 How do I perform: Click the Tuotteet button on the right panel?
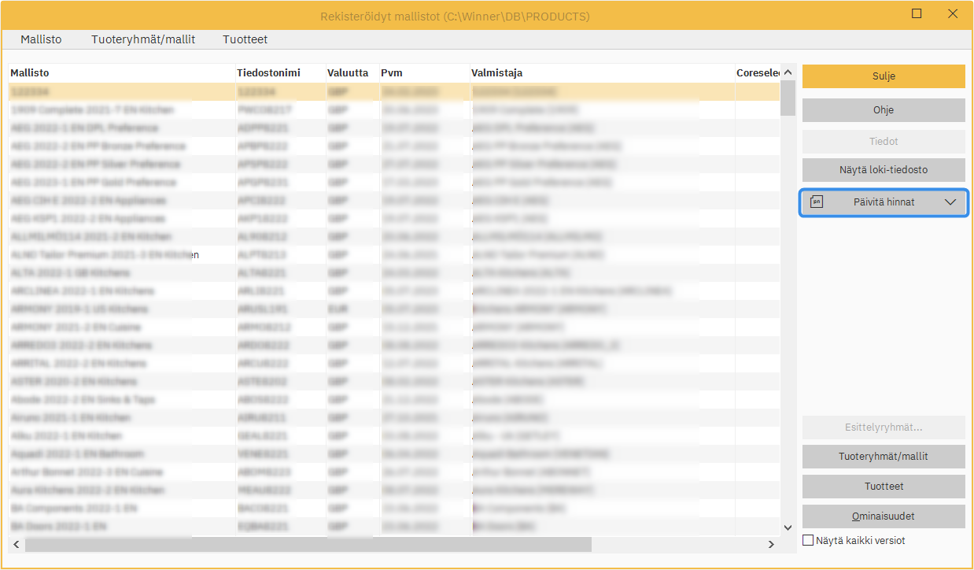pyautogui.click(x=883, y=487)
